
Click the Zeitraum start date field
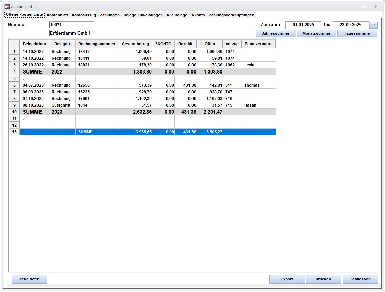point(303,25)
